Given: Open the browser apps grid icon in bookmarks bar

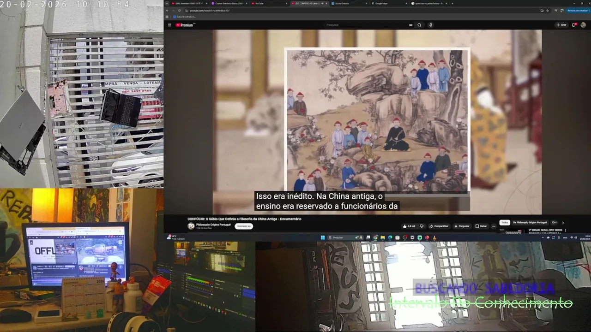Looking at the screenshot, I should [x=168, y=17].
